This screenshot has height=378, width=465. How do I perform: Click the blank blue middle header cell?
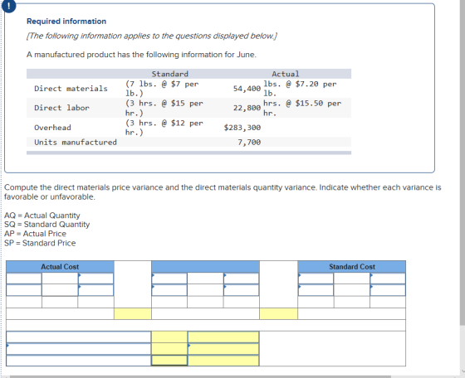coord(205,267)
